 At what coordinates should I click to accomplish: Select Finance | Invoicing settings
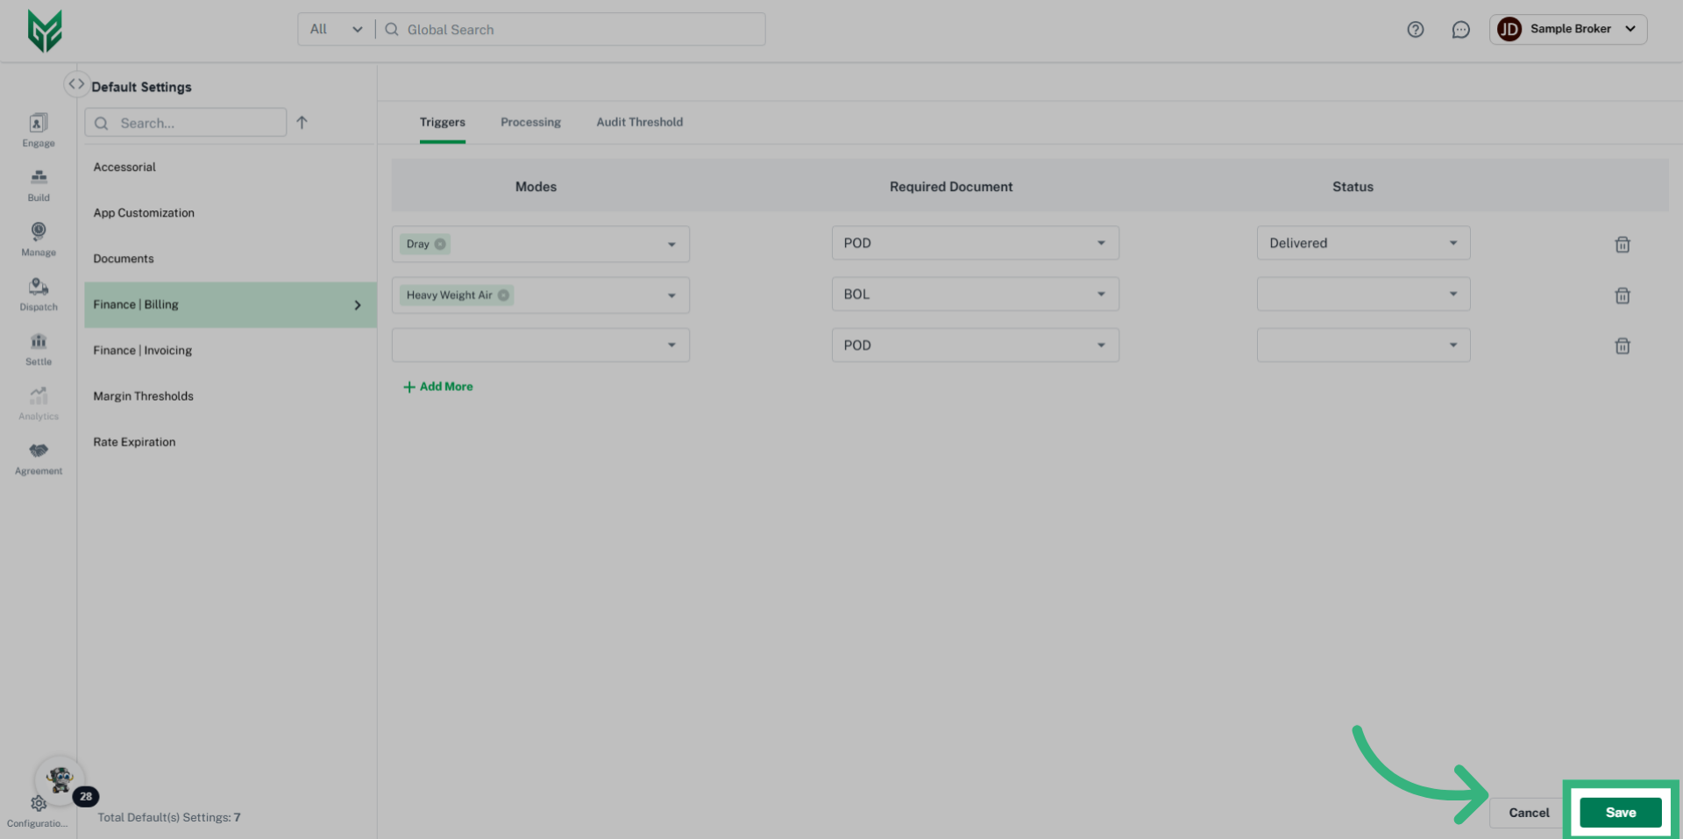[143, 351]
